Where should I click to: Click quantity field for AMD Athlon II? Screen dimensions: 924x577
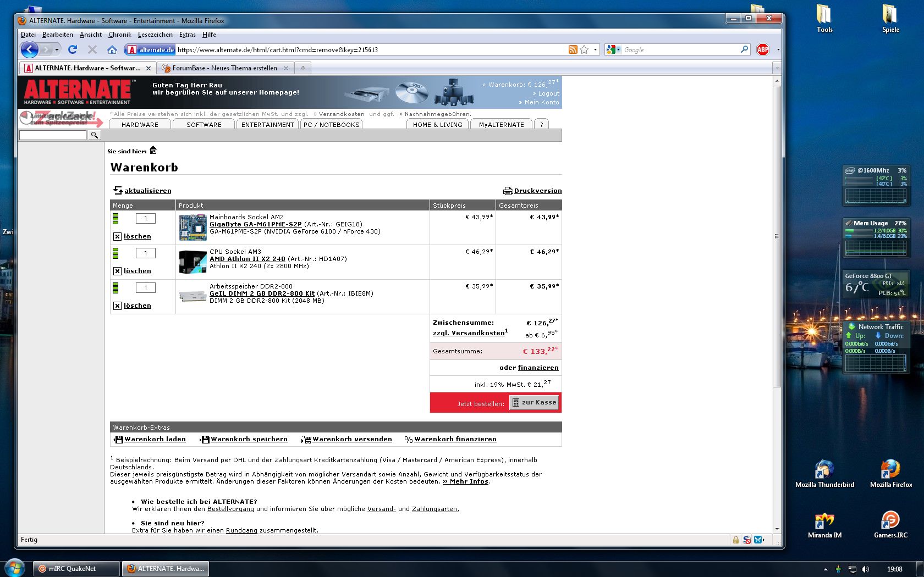click(146, 253)
